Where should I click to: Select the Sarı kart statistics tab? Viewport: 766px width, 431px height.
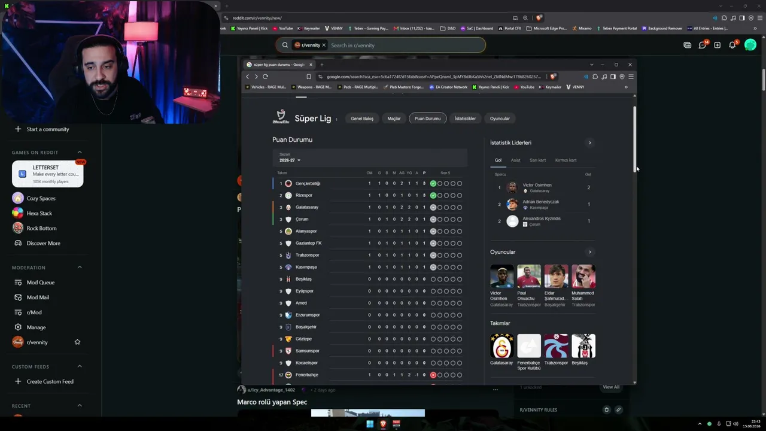tap(537, 160)
